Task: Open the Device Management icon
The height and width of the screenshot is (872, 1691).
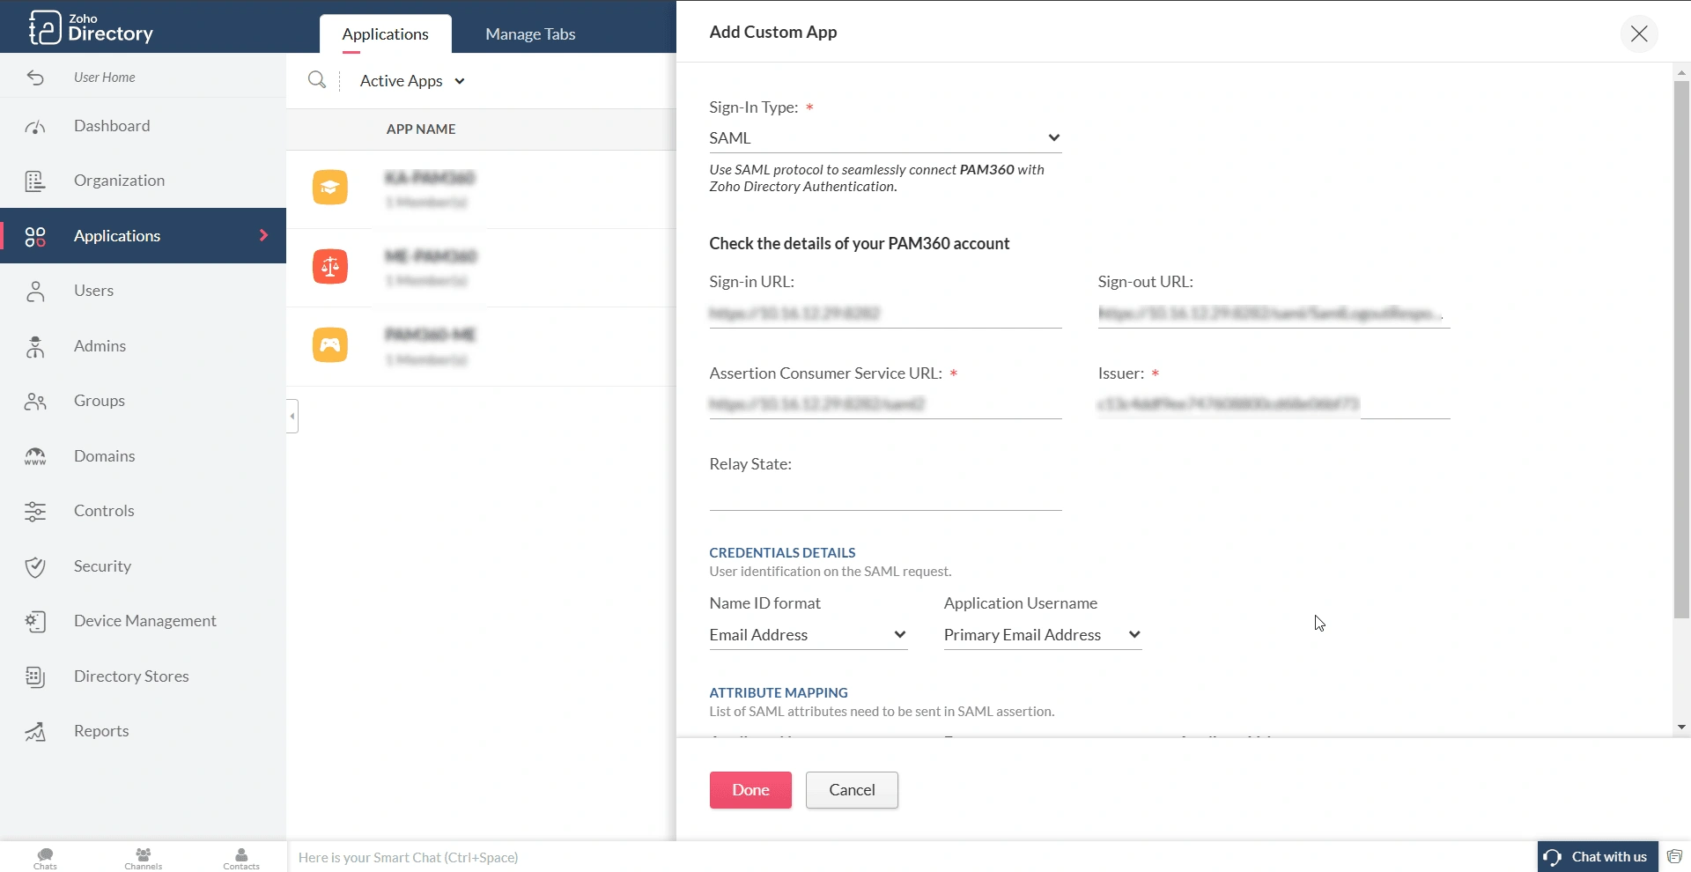Action: [x=34, y=621]
